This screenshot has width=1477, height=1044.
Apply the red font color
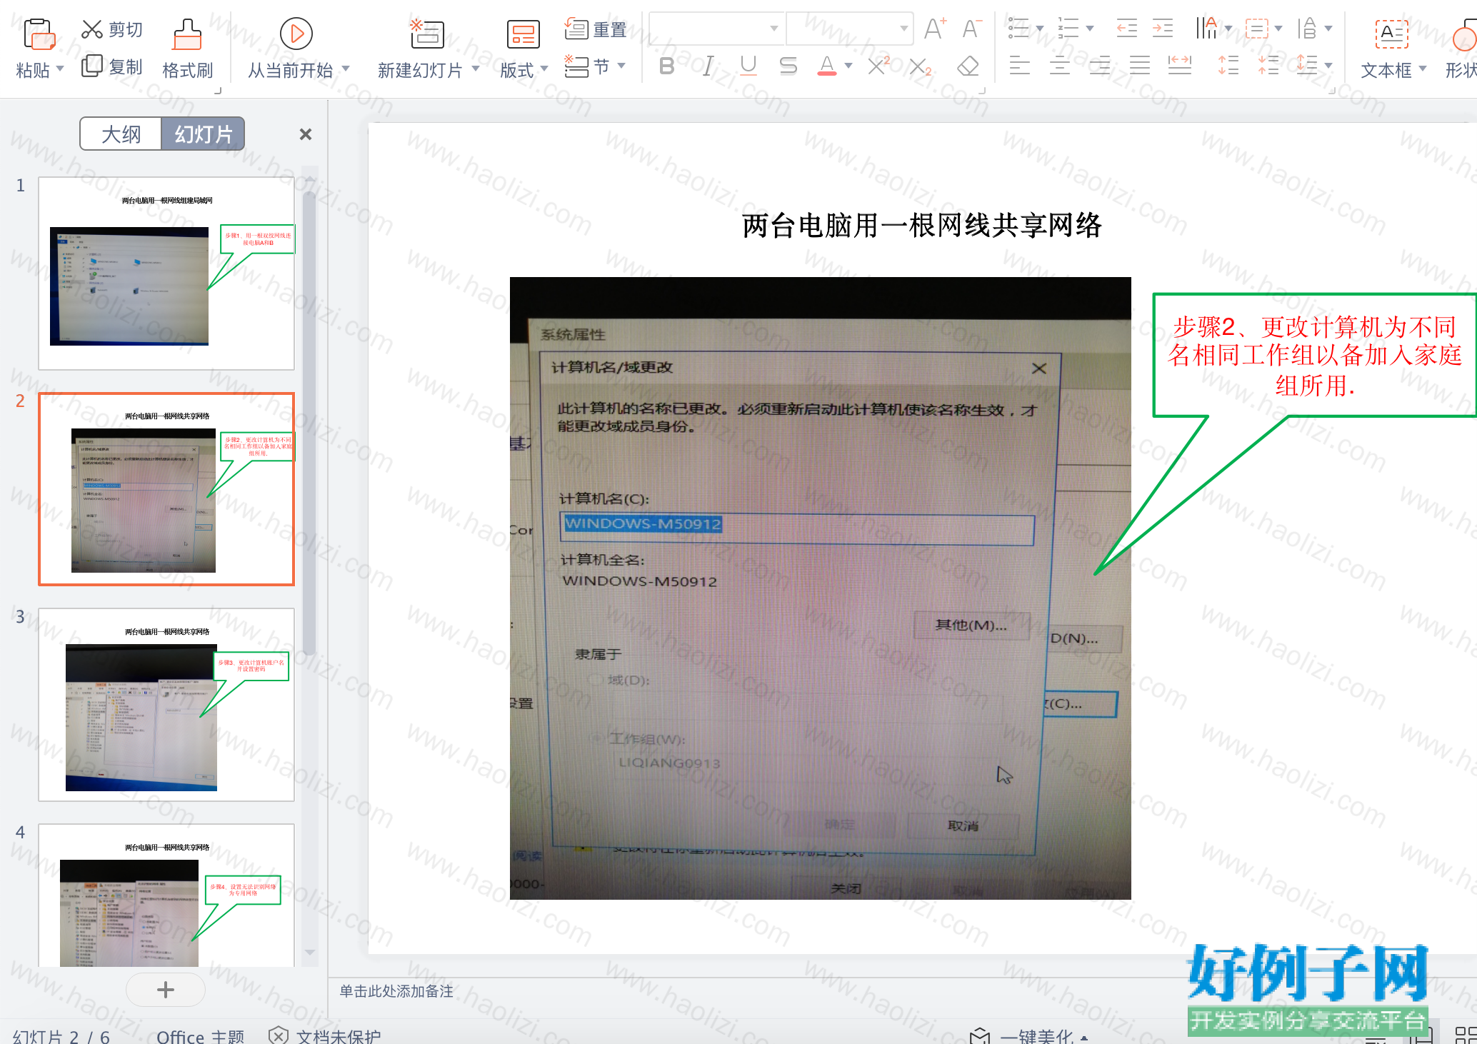826,66
